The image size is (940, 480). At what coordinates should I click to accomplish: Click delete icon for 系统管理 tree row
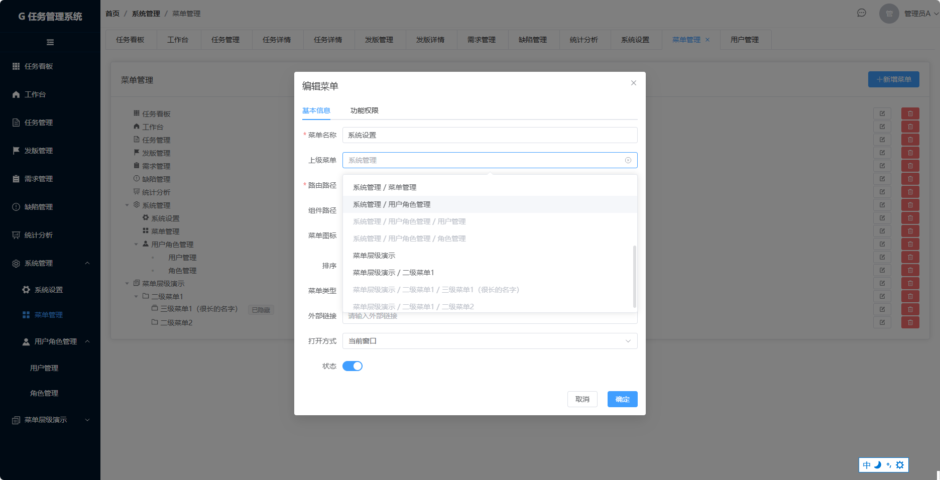(910, 205)
